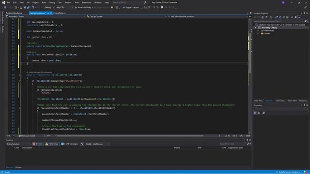Open the Extensions menu
This screenshot has height=174, width=310.
pos(87,2)
